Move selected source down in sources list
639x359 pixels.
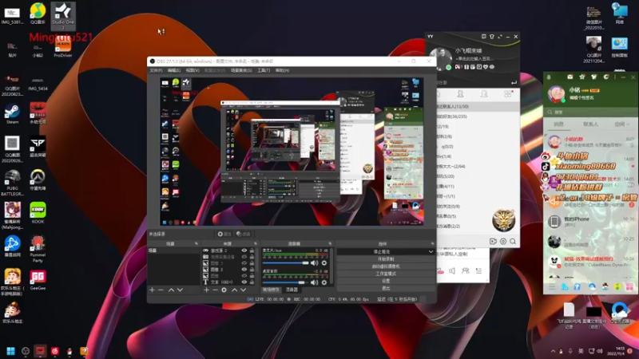pyautogui.click(x=244, y=290)
